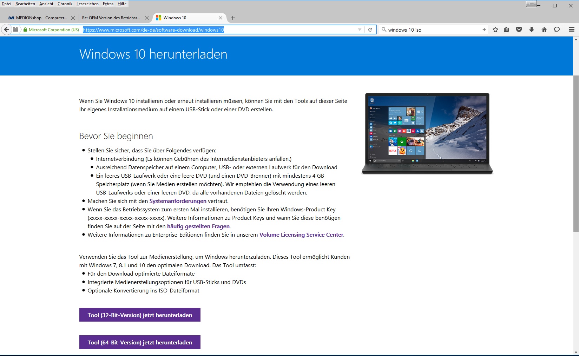Reload the page with the refresh icon

click(370, 30)
